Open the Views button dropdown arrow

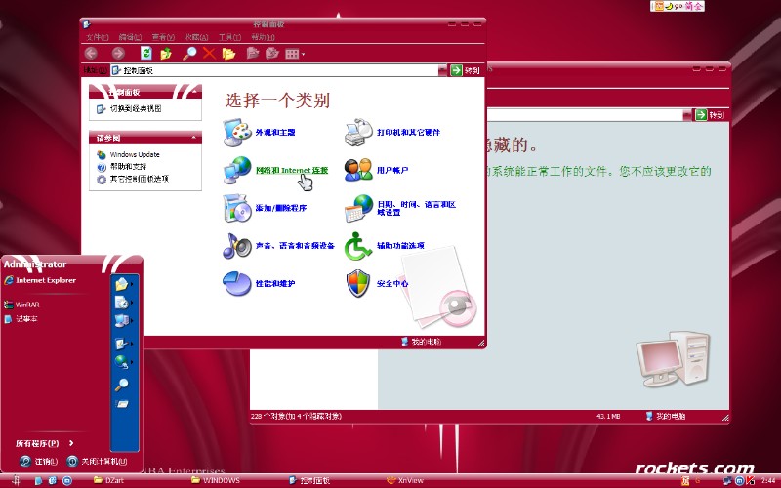click(x=303, y=54)
